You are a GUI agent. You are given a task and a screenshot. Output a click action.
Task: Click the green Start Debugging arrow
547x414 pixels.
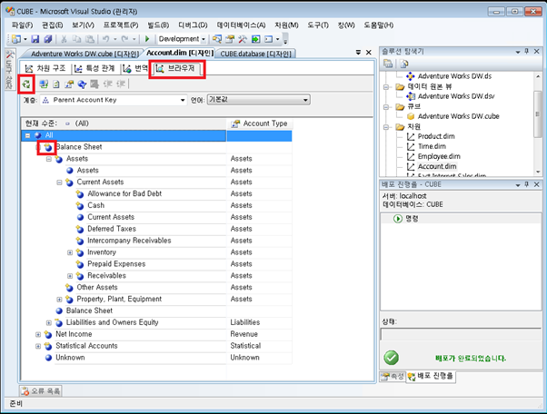(x=147, y=39)
